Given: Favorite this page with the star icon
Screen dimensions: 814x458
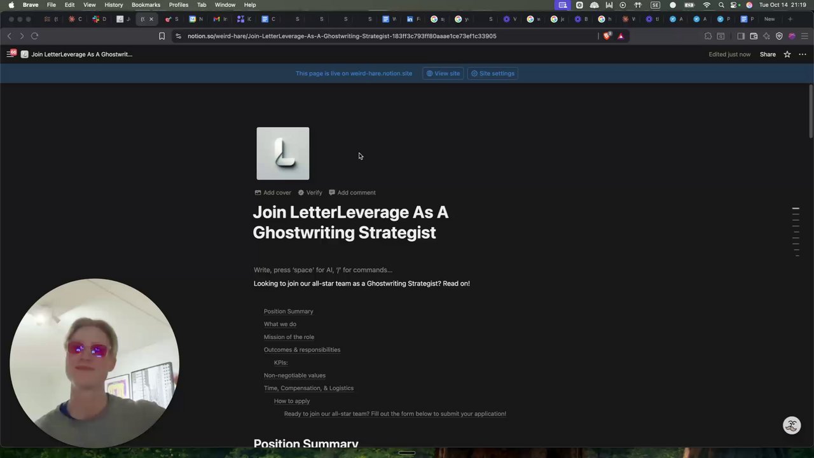Looking at the screenshot, I should (x=787, y=54).
